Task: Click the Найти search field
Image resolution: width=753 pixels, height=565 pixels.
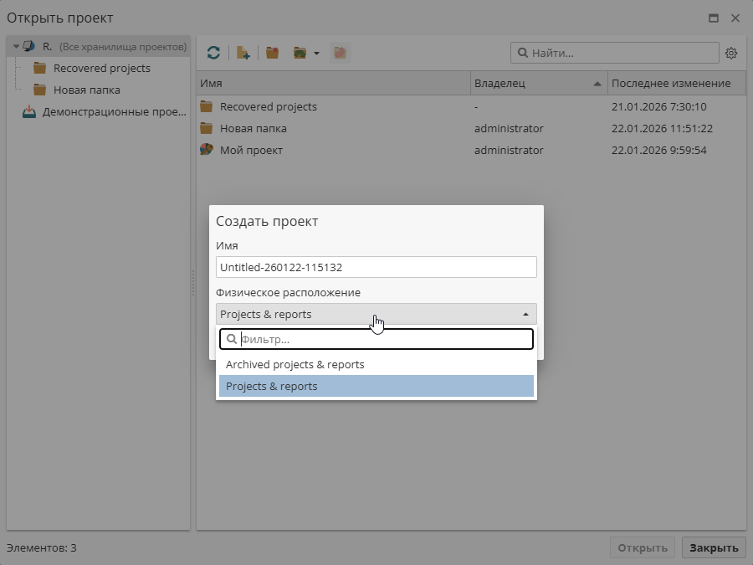Action: click(x=621, y=53)
